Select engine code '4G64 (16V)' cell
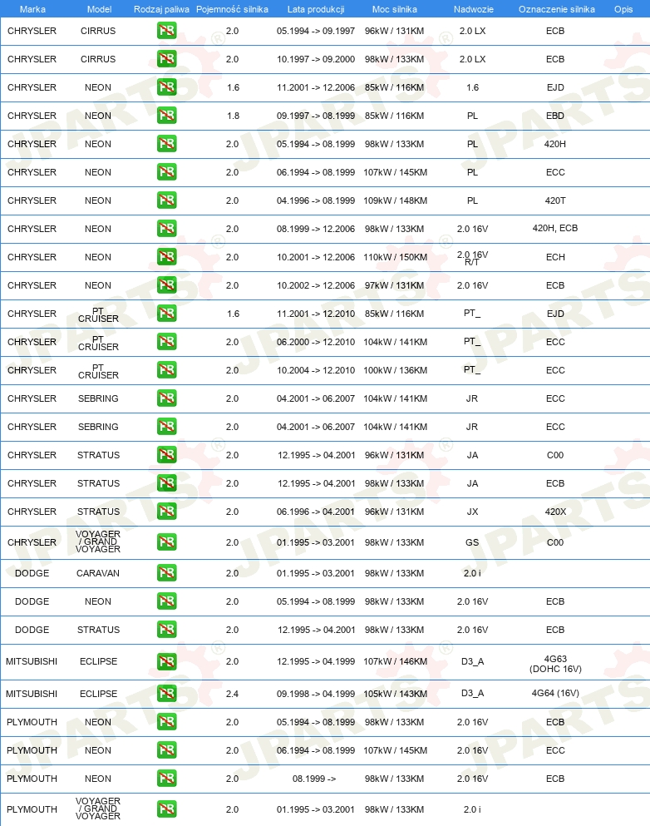This screenshot has height=826, width=650. pos(555,693)
